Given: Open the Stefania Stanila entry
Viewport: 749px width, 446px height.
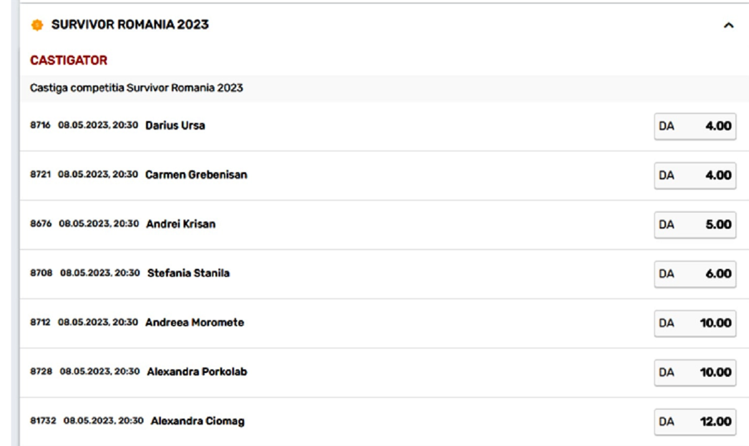Looking at the screenshot, I should point(188,273).
